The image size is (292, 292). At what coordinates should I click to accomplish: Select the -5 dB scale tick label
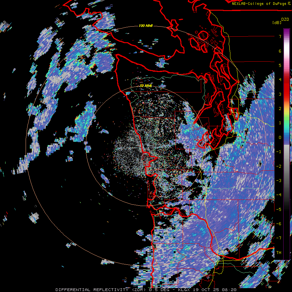click(279, 209)
